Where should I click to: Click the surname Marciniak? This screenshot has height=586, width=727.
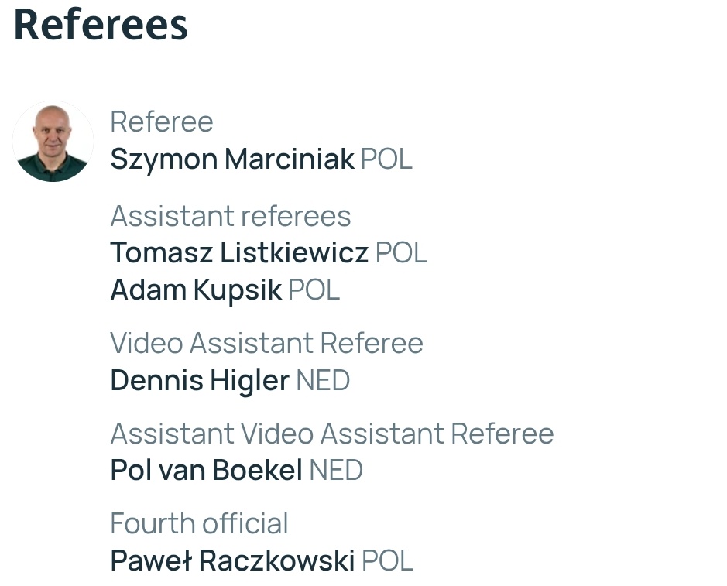point(290,159)
